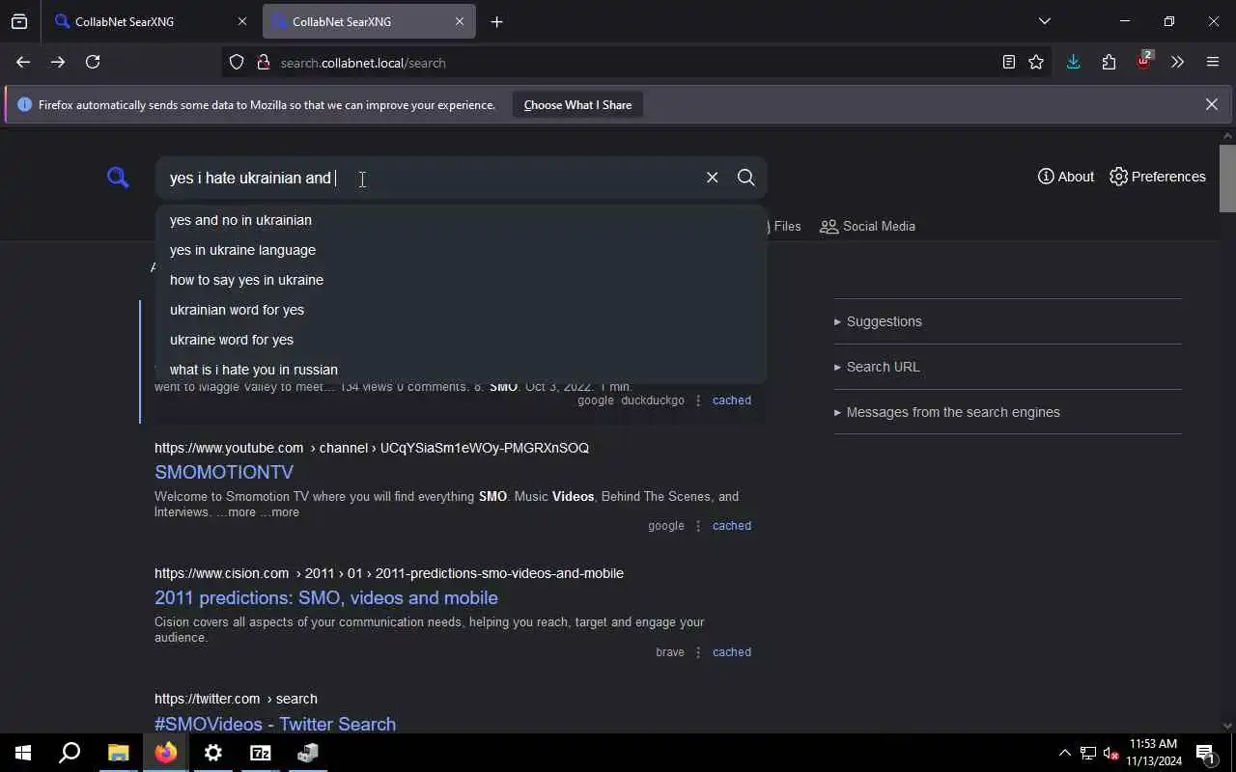Select suggestion 'what is i hate you in russian'
Image resolution: width=1236 pixels, height=772 pixels.
tap(461, 370)
